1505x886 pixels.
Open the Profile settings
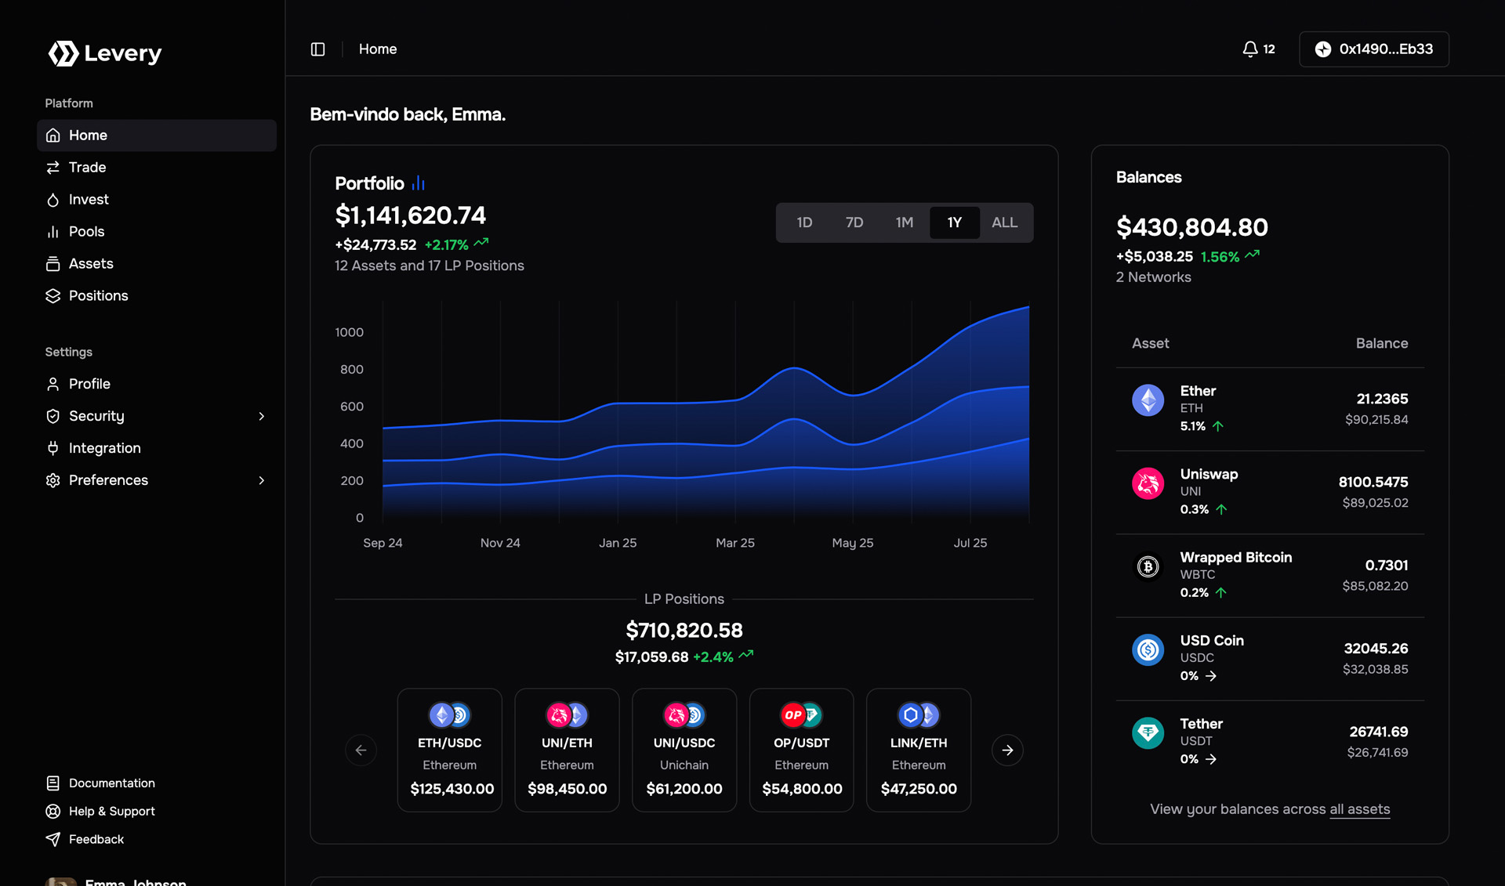coord(89,384)
